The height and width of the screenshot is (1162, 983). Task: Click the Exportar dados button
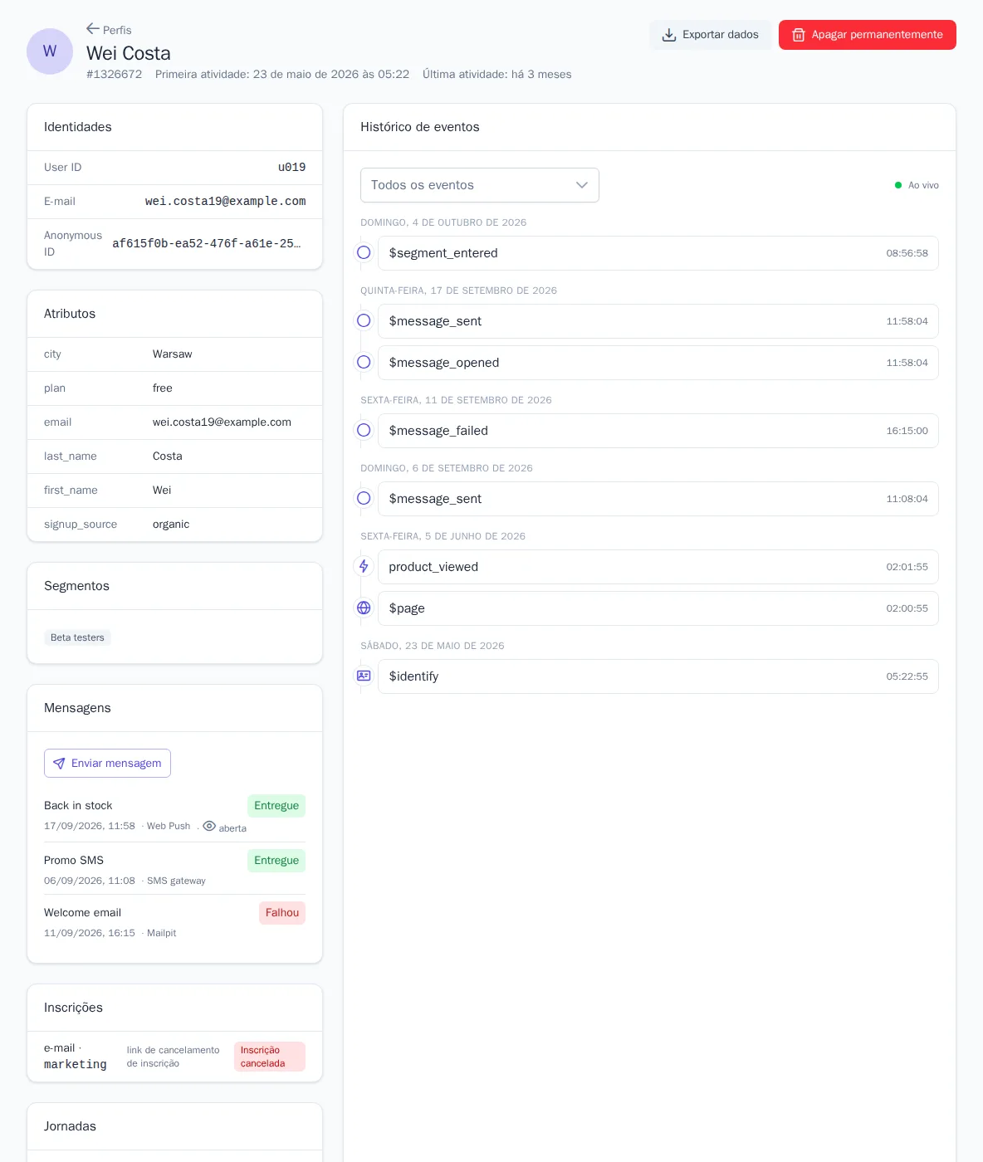pos(711,35)
